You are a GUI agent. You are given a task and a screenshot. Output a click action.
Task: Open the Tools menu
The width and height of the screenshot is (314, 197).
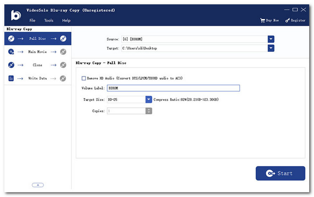(49, 20)
